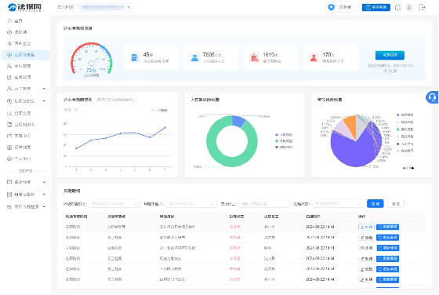Click the logout icon at top right

tap(422, 8)
